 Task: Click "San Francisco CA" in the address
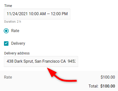pyautogui.click(x=50, y=61)
